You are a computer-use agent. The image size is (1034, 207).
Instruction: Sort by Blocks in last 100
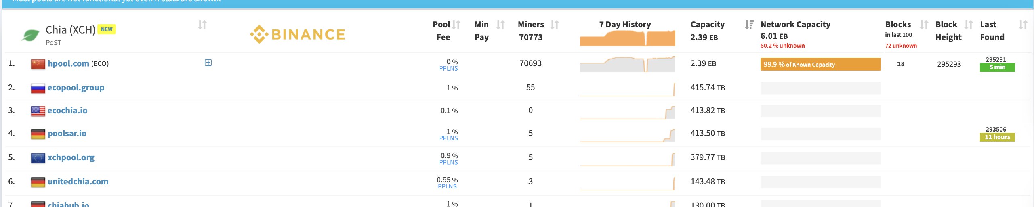point(924,25)
